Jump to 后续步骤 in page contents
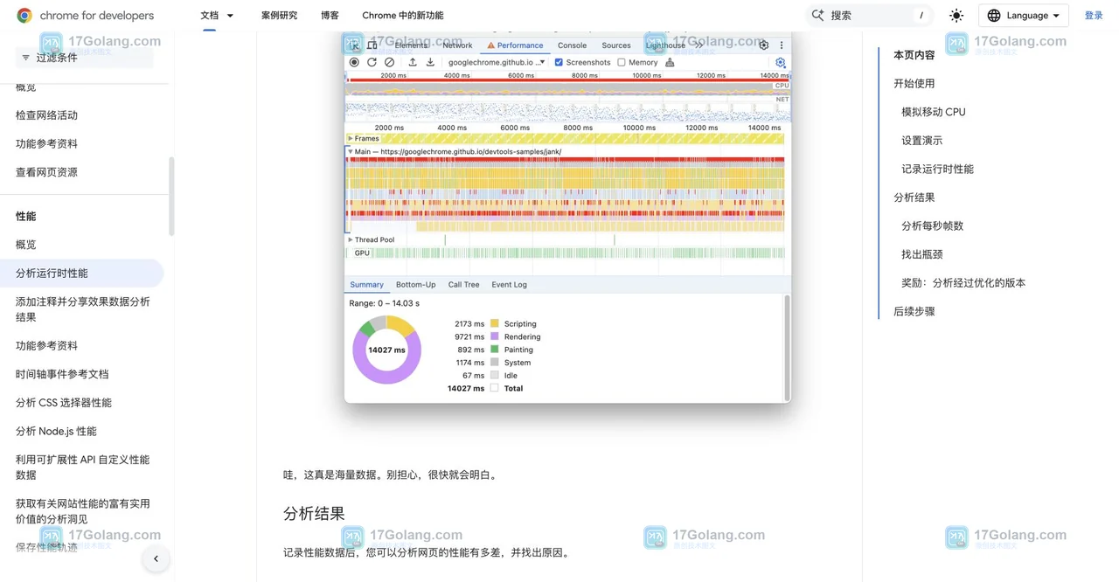Viewport: 1119px width, 582px height. pos(914,311)
